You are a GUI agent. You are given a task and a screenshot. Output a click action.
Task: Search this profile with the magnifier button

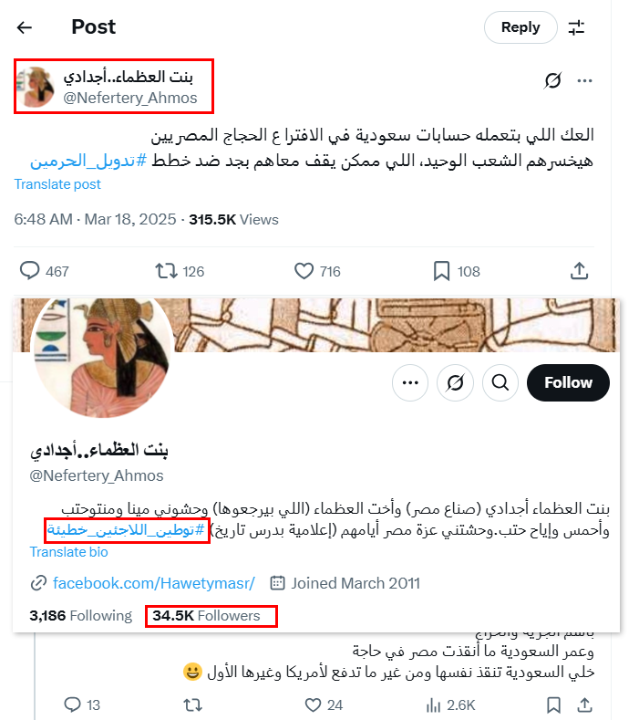[500, 382]
